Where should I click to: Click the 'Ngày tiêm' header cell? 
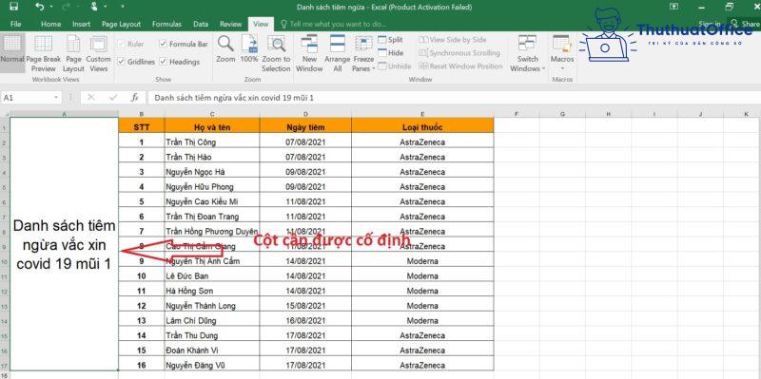tap(305, 127)
